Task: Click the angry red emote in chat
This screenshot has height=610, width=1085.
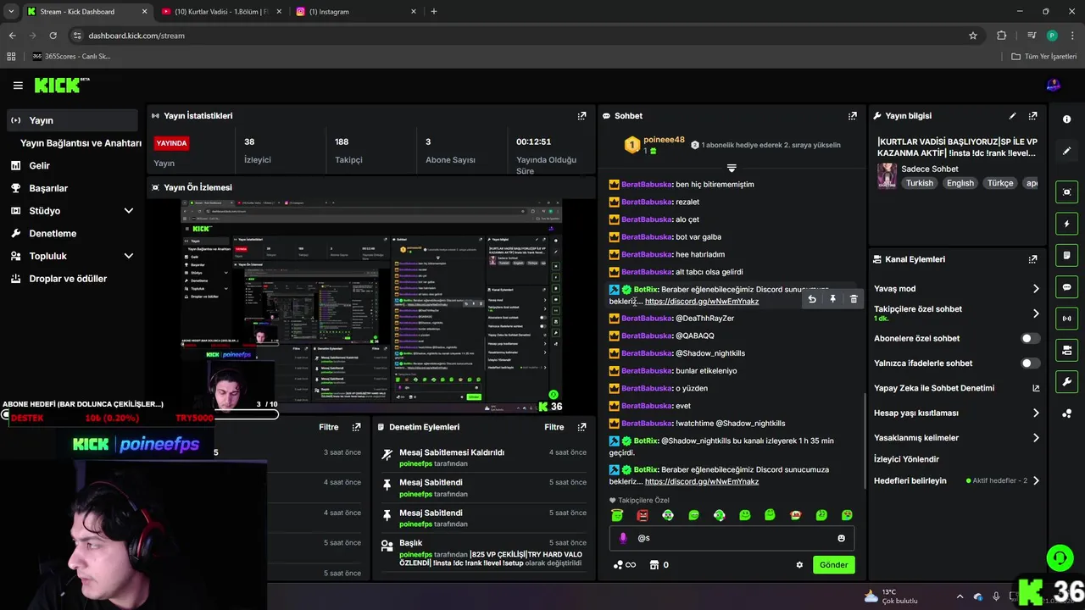Action: (643, 515)
